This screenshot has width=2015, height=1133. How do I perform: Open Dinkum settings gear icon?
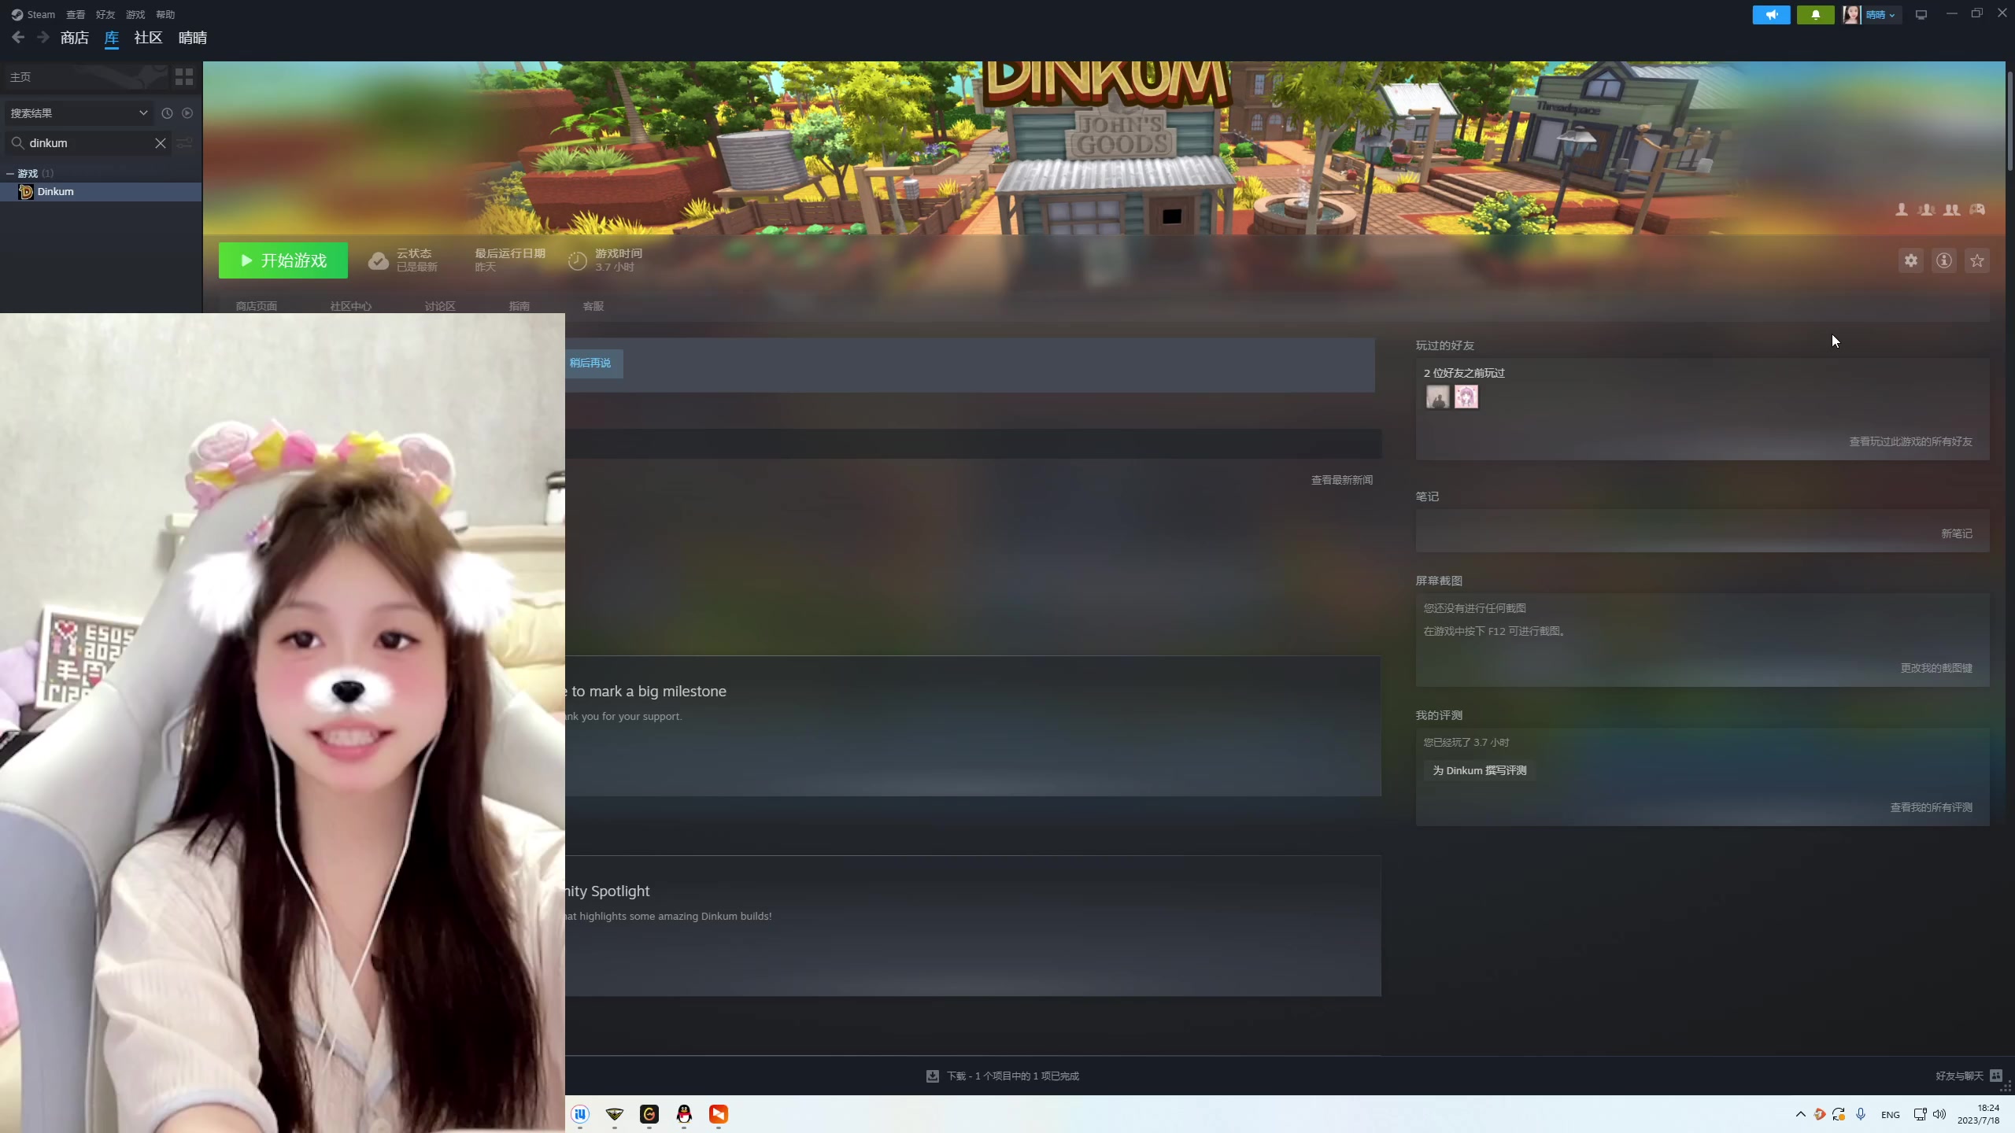tap(1911, 260)
